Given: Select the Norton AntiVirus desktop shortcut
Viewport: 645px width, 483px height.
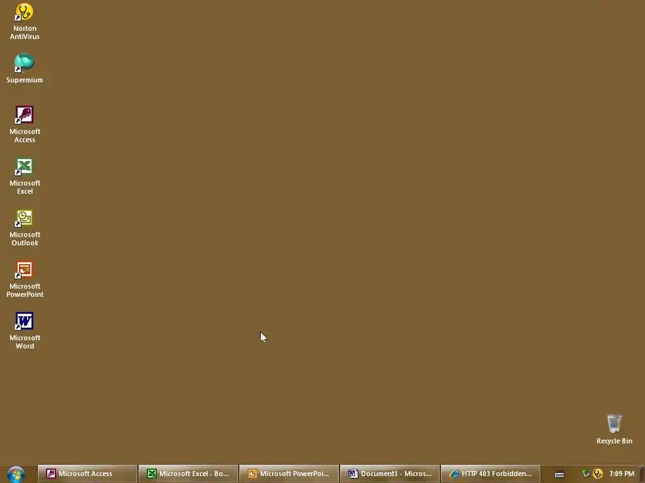Looking at the screenshot, I should [25, 21].
